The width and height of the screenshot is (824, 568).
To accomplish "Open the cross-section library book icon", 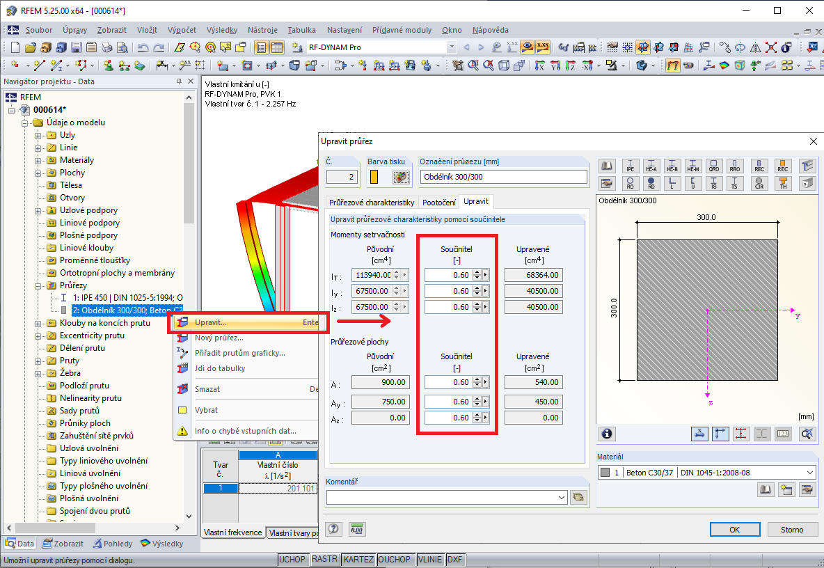I will click(607, 166).
